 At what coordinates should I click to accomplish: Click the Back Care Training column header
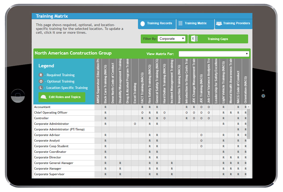click(x=105, y=81)
